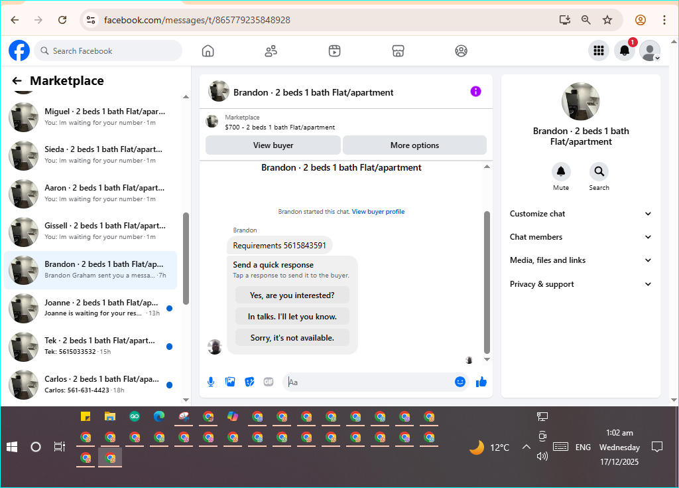Click the browser address bar URL
679x488 pixels.
point(197,20)
